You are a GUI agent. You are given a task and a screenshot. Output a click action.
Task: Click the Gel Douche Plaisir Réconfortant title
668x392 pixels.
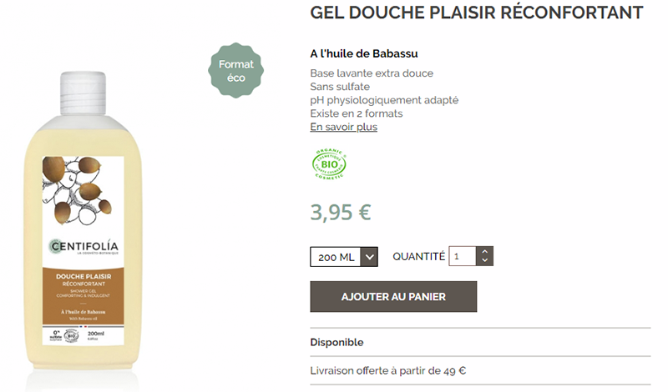(x=476, y=13)
